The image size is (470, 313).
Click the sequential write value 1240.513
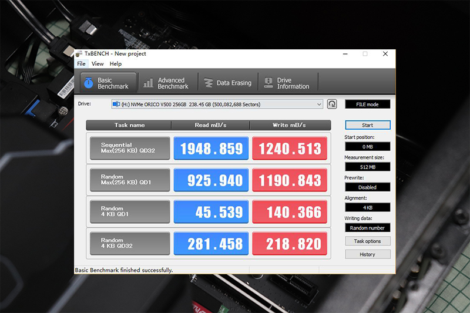pos(290,148)
